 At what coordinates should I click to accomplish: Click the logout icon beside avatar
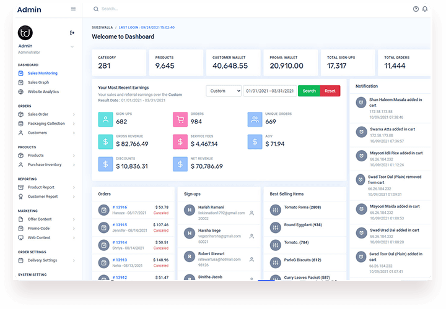[72, 33]
